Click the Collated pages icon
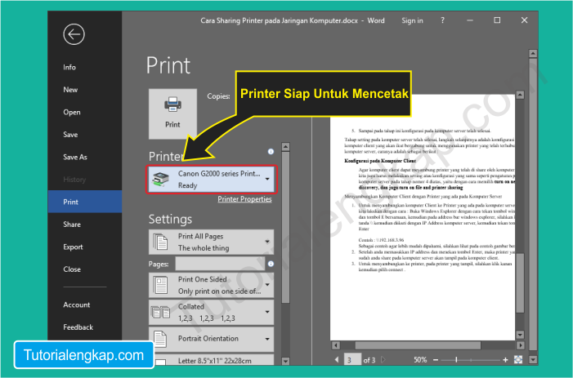 pyautogui.click(x=161, y=312)
